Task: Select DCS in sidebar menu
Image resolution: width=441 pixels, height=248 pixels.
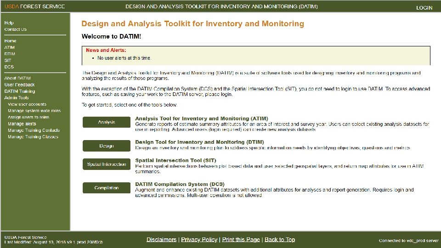Action: click(x=9, y=67)
